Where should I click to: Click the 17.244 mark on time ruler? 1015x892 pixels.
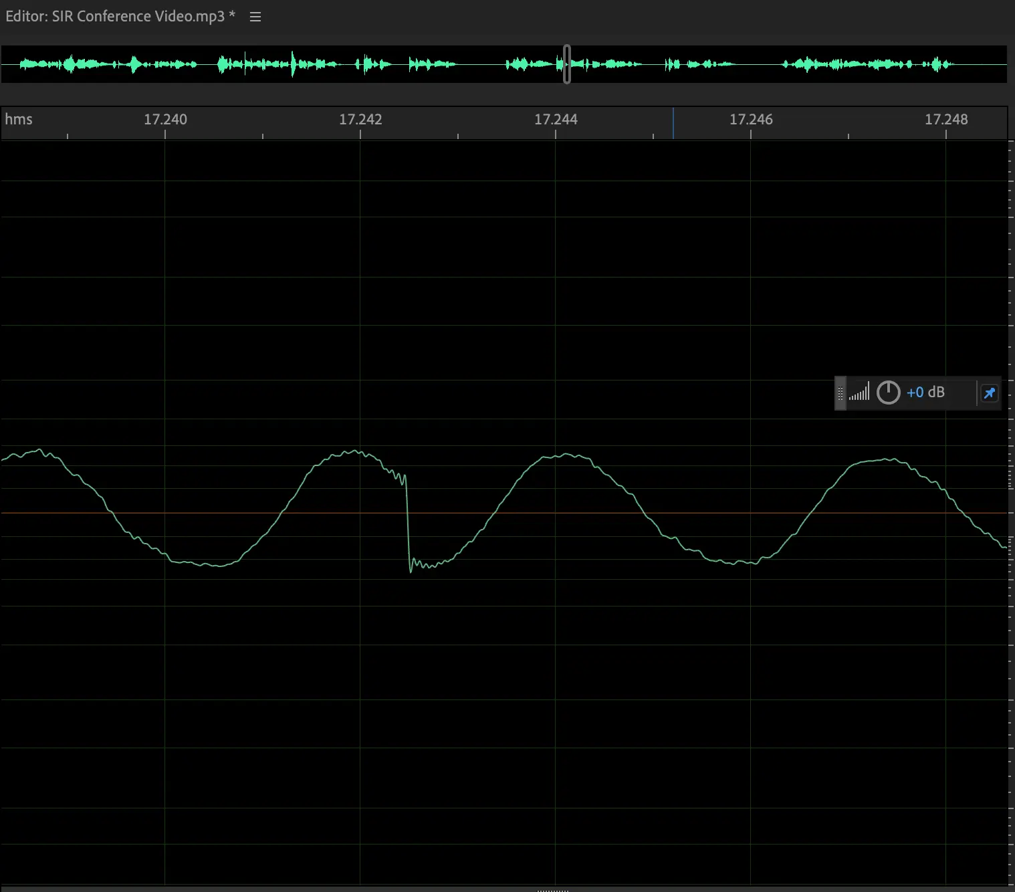[x=556, y=120]
